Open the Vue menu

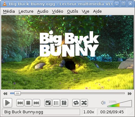[x=86, y=11]
